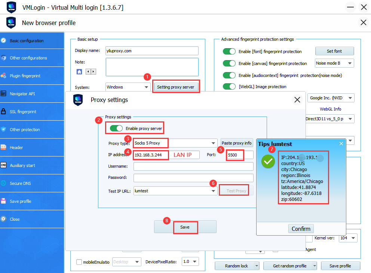Click the home icon below Note
This screenshot has width=371, height=273.
coord(79,72)
